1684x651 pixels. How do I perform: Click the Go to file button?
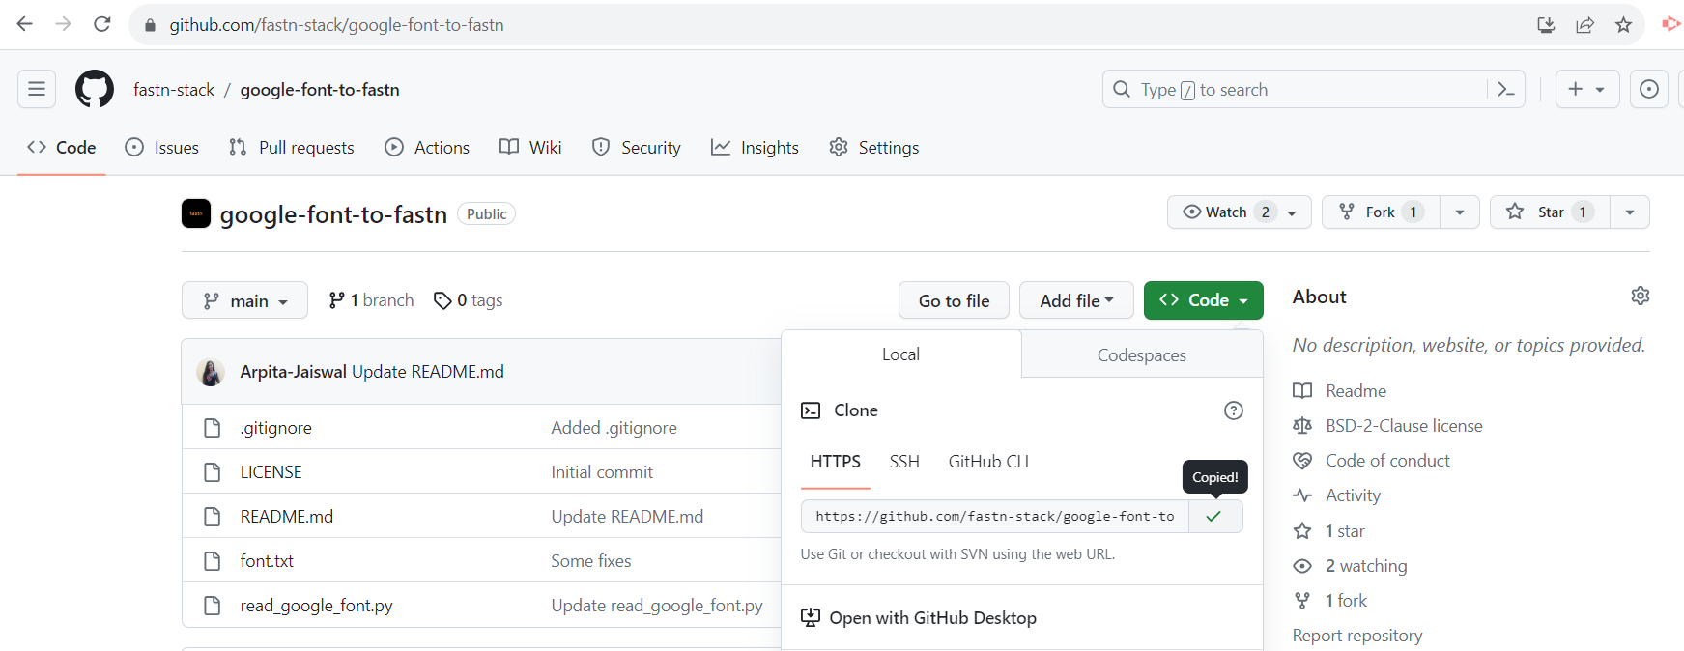pyautogui.click(x=954, y=300)
